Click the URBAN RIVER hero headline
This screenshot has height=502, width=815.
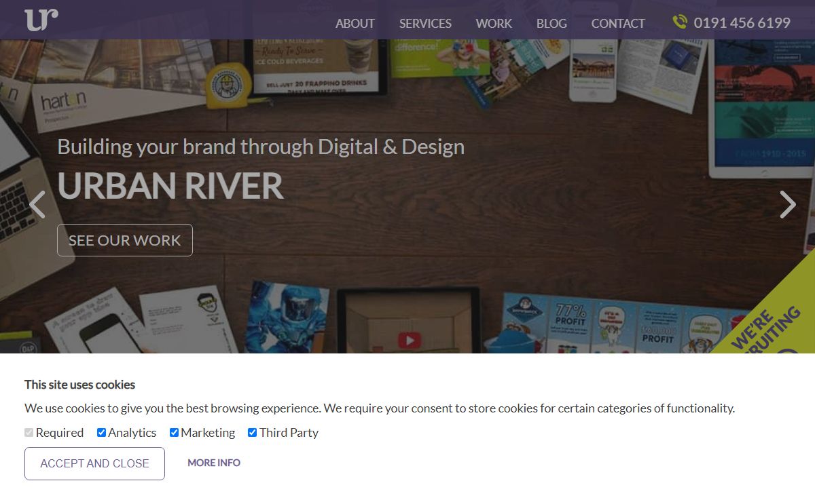[x=170, y=186]
